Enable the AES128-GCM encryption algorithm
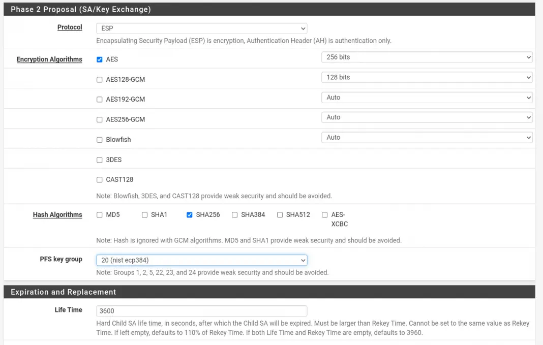This screenshot has width=543, height=345. coord(99,79)
